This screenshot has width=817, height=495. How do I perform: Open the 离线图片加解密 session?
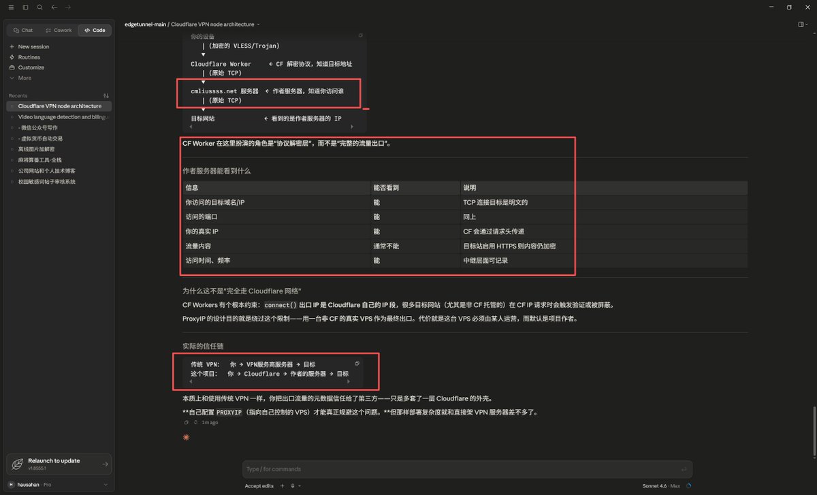[59, 149]
